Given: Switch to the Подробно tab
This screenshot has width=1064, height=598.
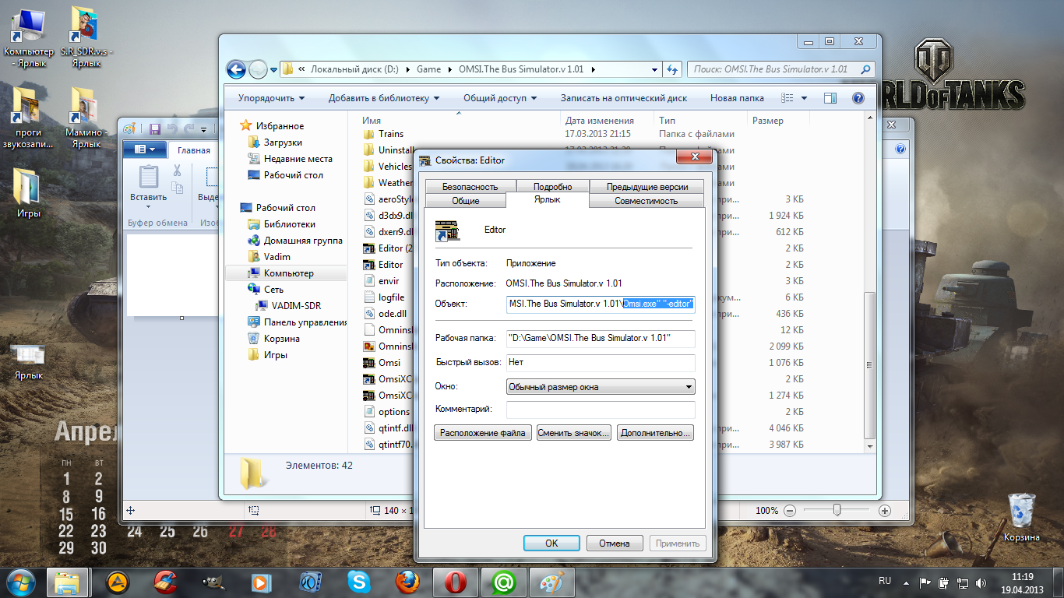Looking at the screenshot, I should click(x=553, y=187).
